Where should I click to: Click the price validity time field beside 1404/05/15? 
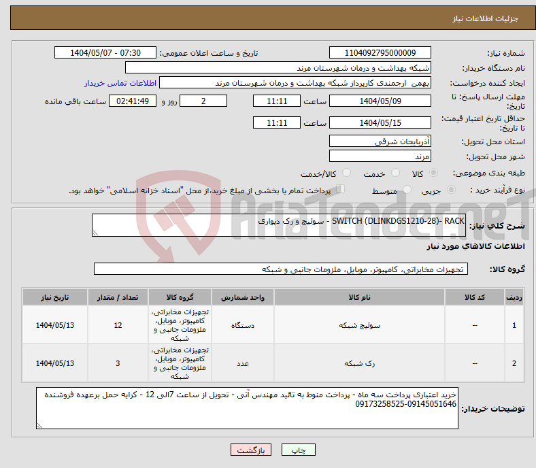pyautogui.click(x=277, y=122)
